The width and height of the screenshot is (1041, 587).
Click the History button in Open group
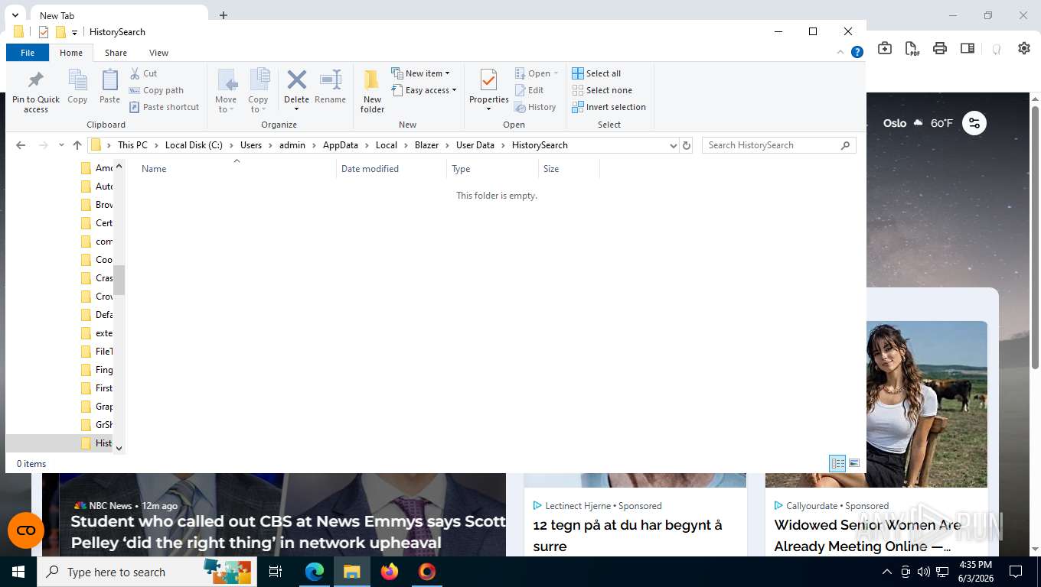click(535, 107)
